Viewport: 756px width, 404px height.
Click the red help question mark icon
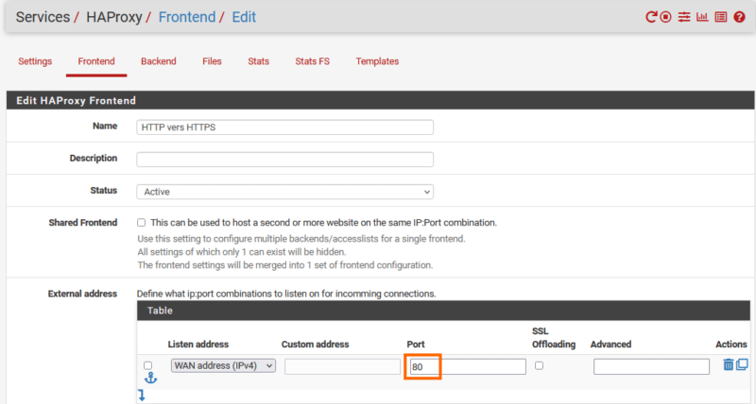pyautogui.click(x=739, y=17)
